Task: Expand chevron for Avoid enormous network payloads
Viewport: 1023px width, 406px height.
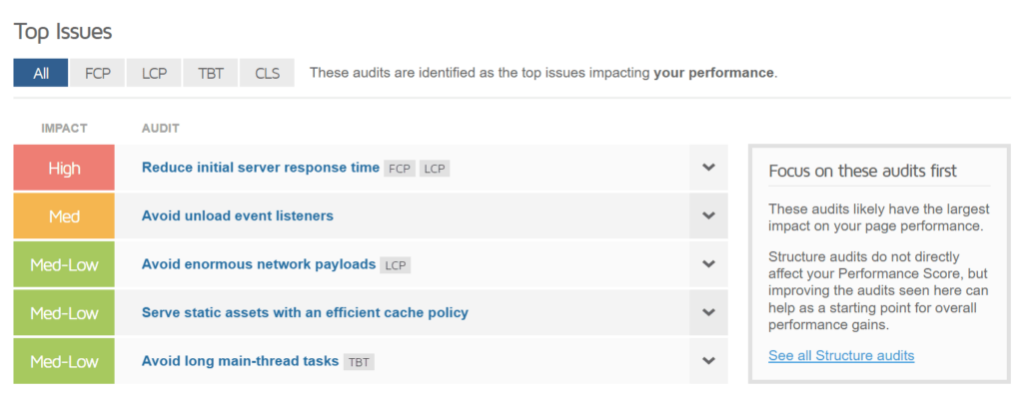Action: coord(708,264)
